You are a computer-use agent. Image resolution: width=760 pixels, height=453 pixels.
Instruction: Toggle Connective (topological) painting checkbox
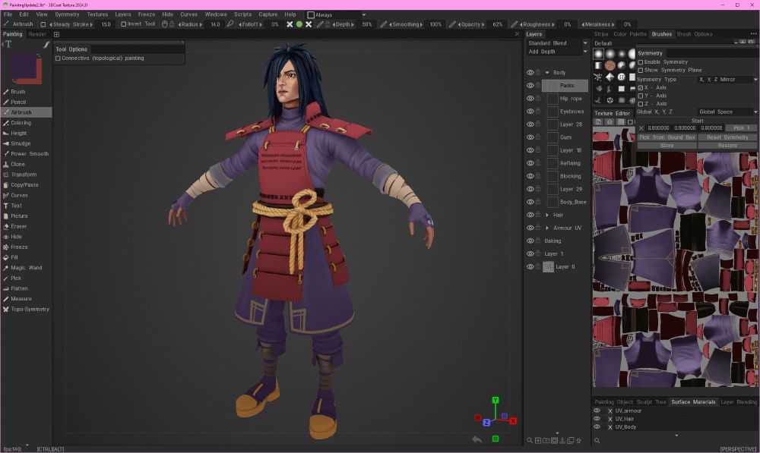(x=59, y=58)
